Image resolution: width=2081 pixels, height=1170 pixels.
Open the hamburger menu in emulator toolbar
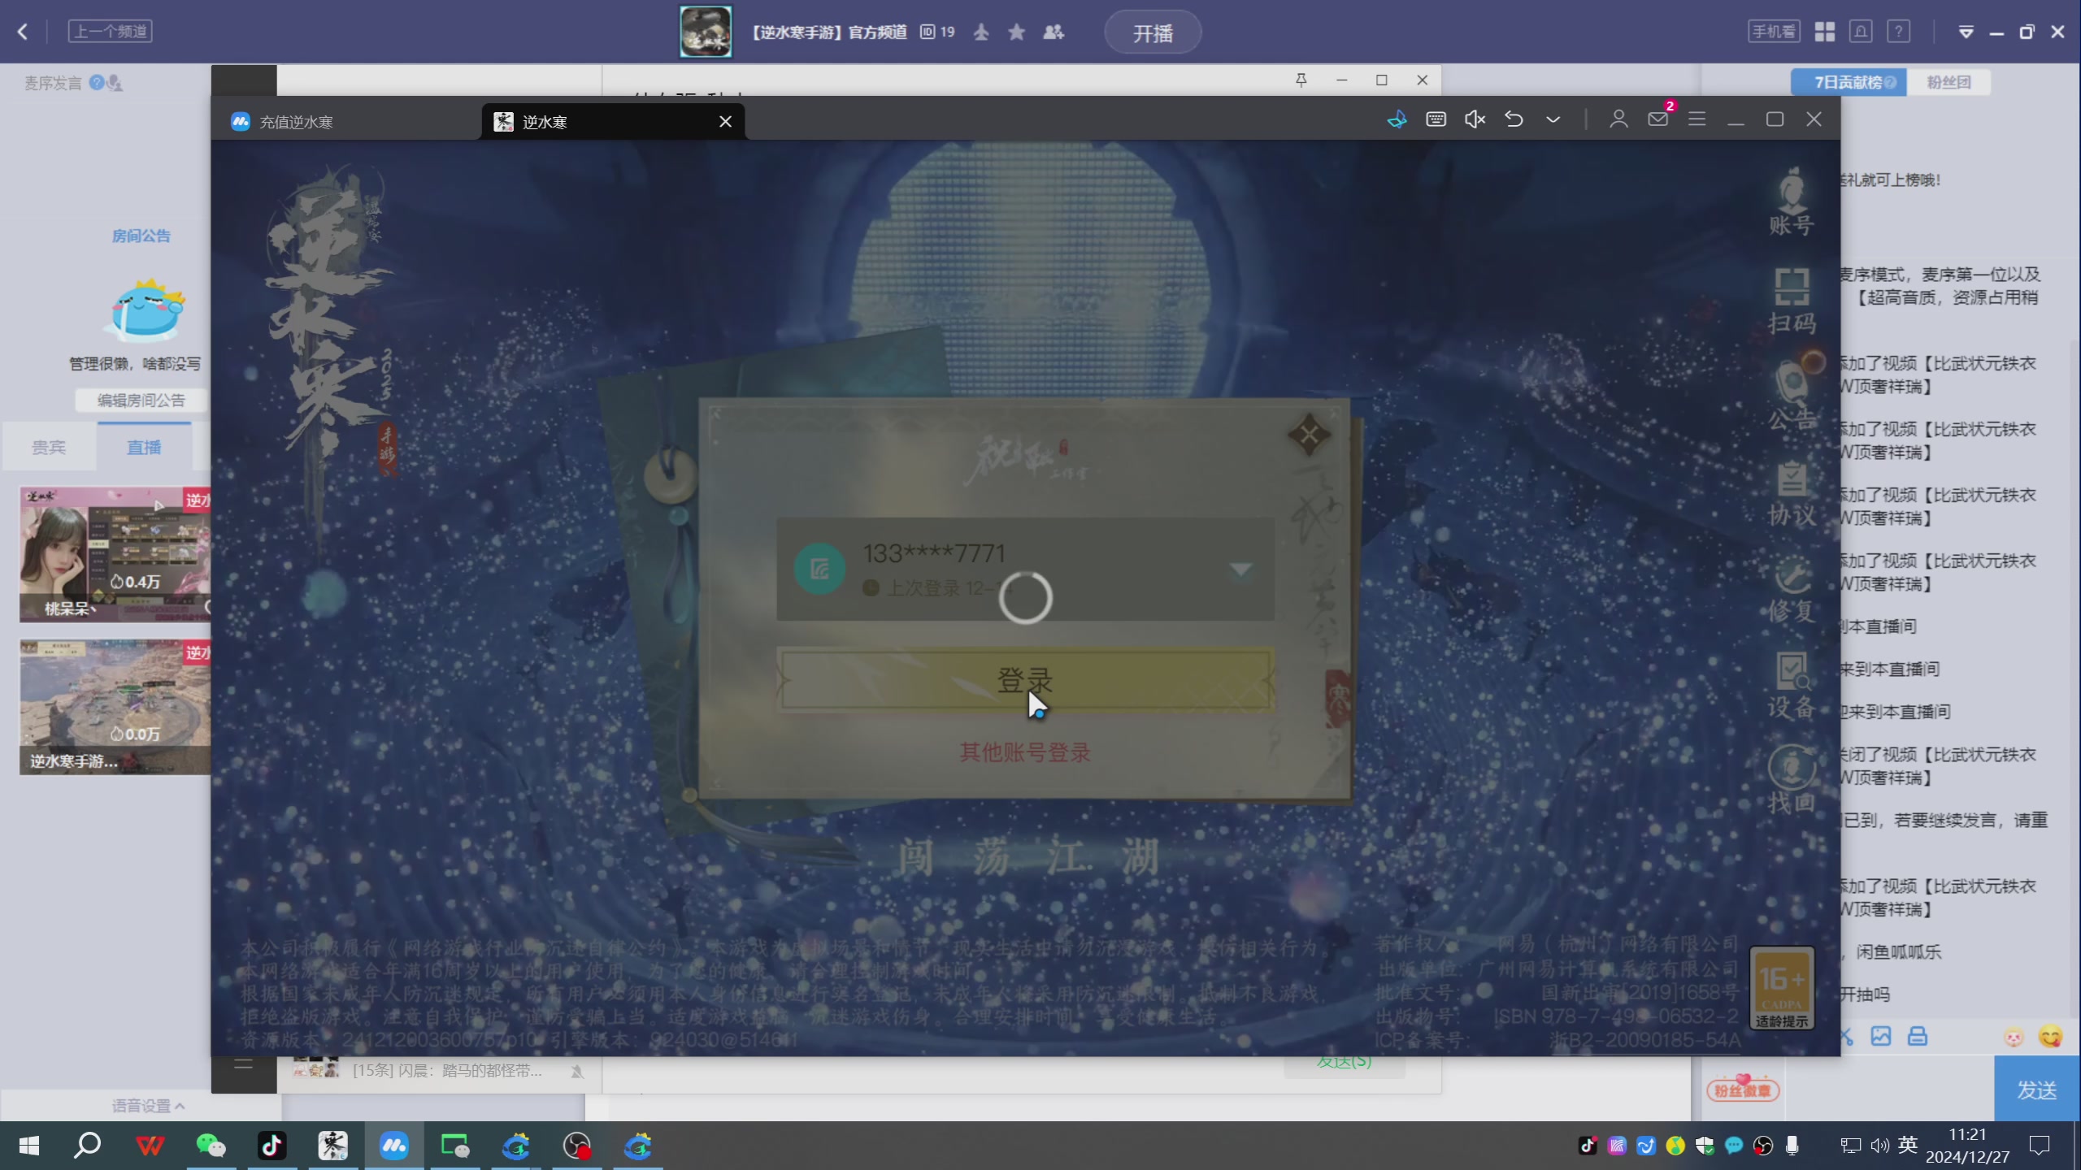pos(1697,119)
